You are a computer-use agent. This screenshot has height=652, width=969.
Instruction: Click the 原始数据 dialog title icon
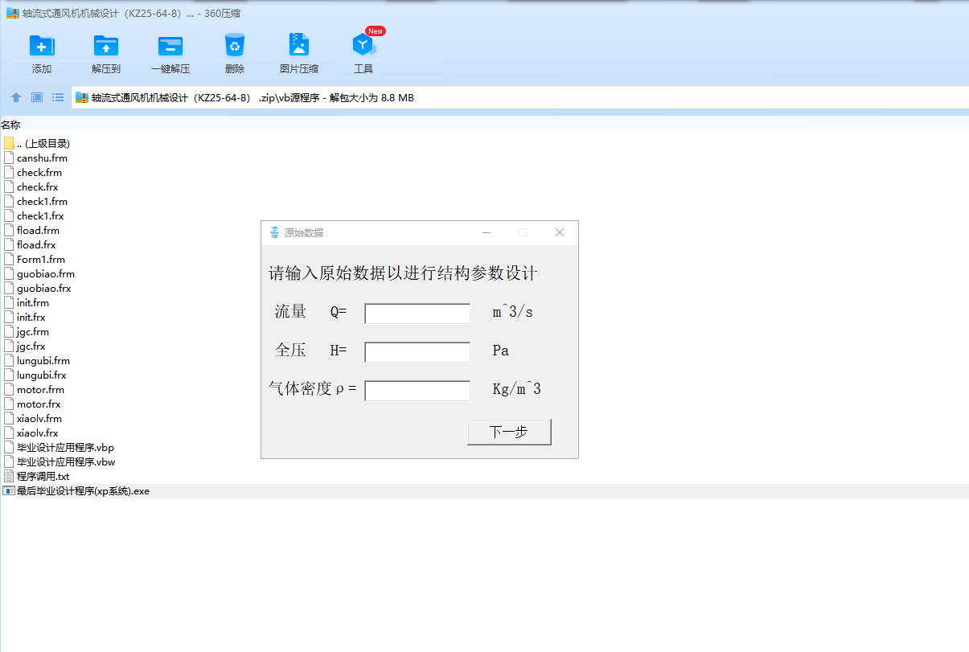[274, 232]
